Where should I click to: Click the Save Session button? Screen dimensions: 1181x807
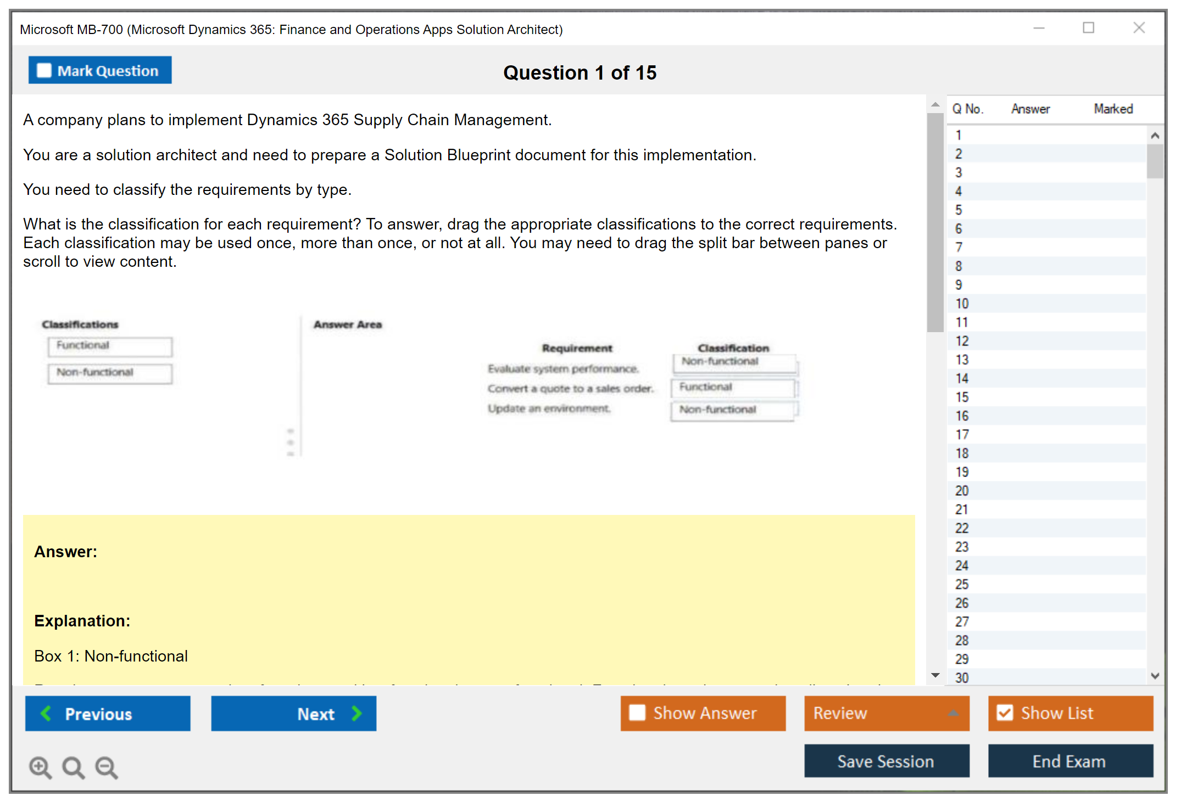click(x=886, y=761)
